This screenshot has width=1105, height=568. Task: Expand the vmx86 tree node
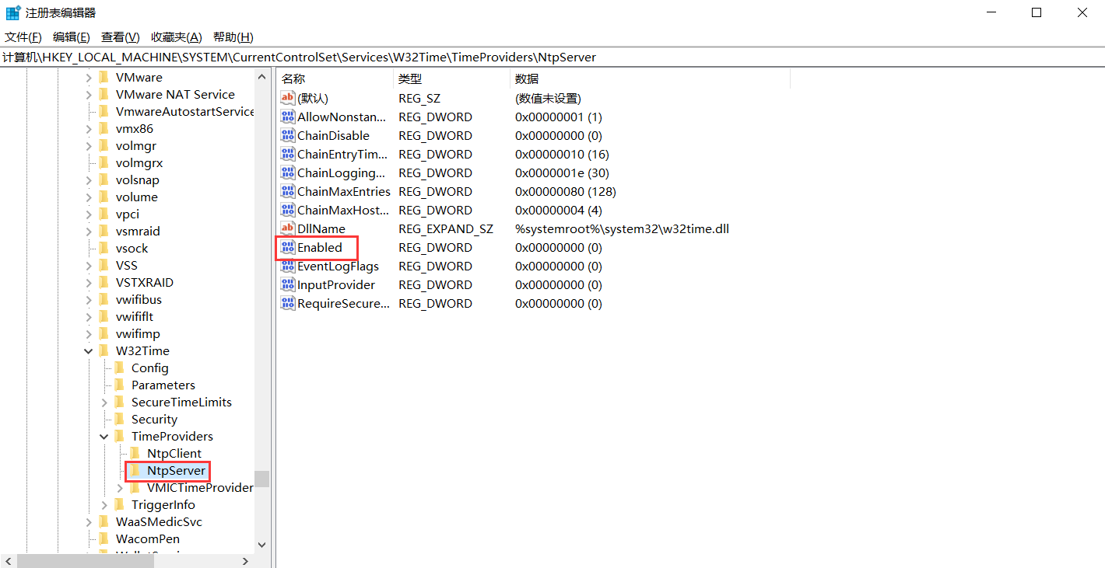pos(88,129)
